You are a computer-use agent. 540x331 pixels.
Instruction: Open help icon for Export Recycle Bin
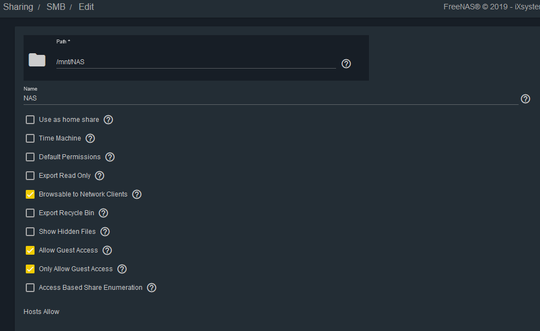[103, 213]
